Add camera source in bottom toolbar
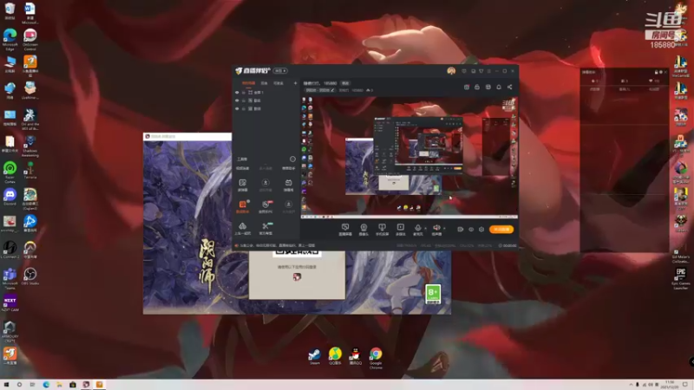 pos(363,229)
